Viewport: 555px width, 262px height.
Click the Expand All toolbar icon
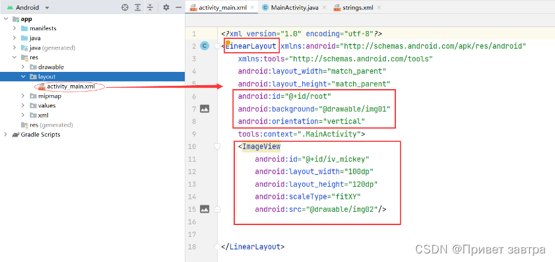coord(137,7)
